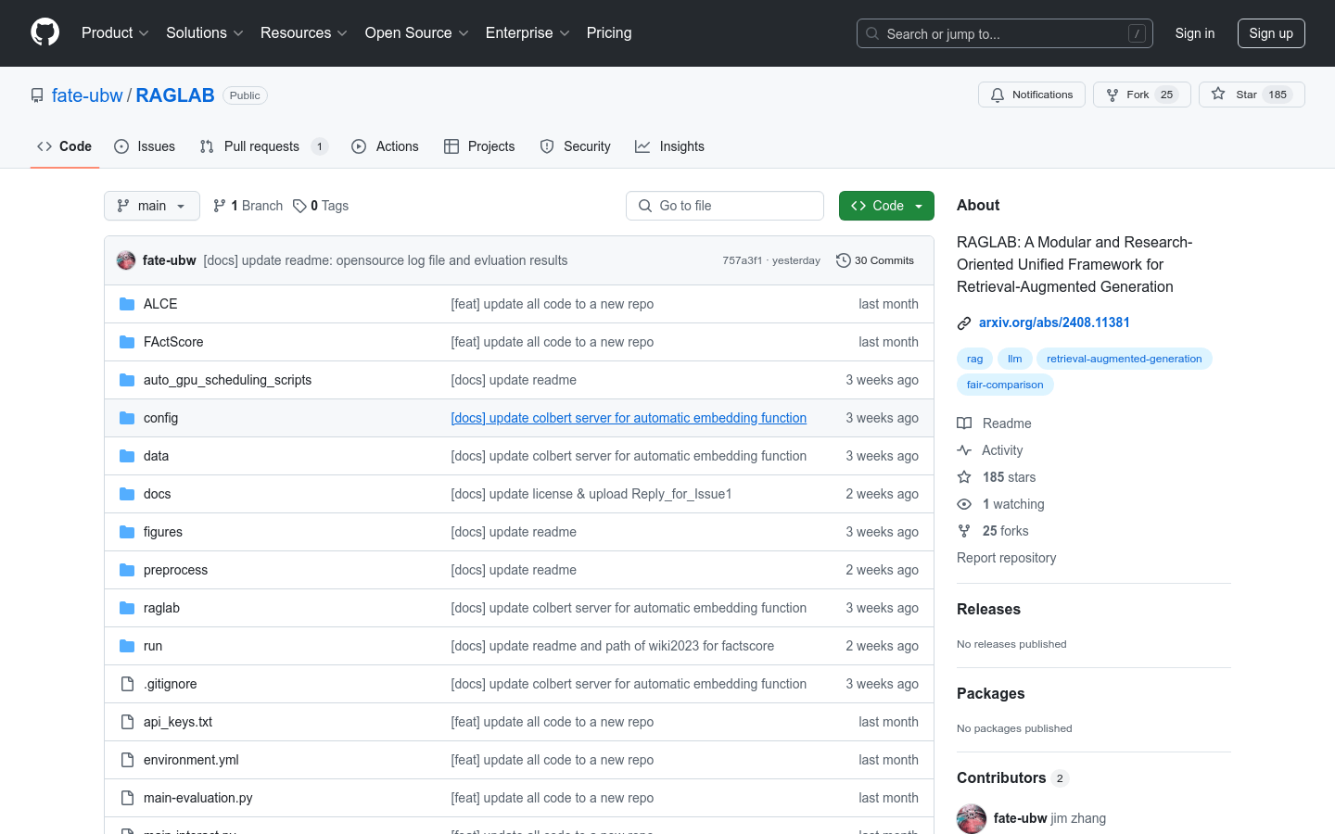Fork the repository

(1141, 95)
